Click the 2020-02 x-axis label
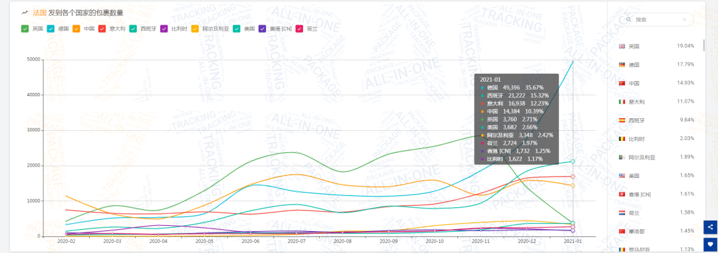Viewport: 718px width, 253px height. 66,241
